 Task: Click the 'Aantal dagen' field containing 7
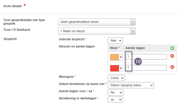point(146,68)
